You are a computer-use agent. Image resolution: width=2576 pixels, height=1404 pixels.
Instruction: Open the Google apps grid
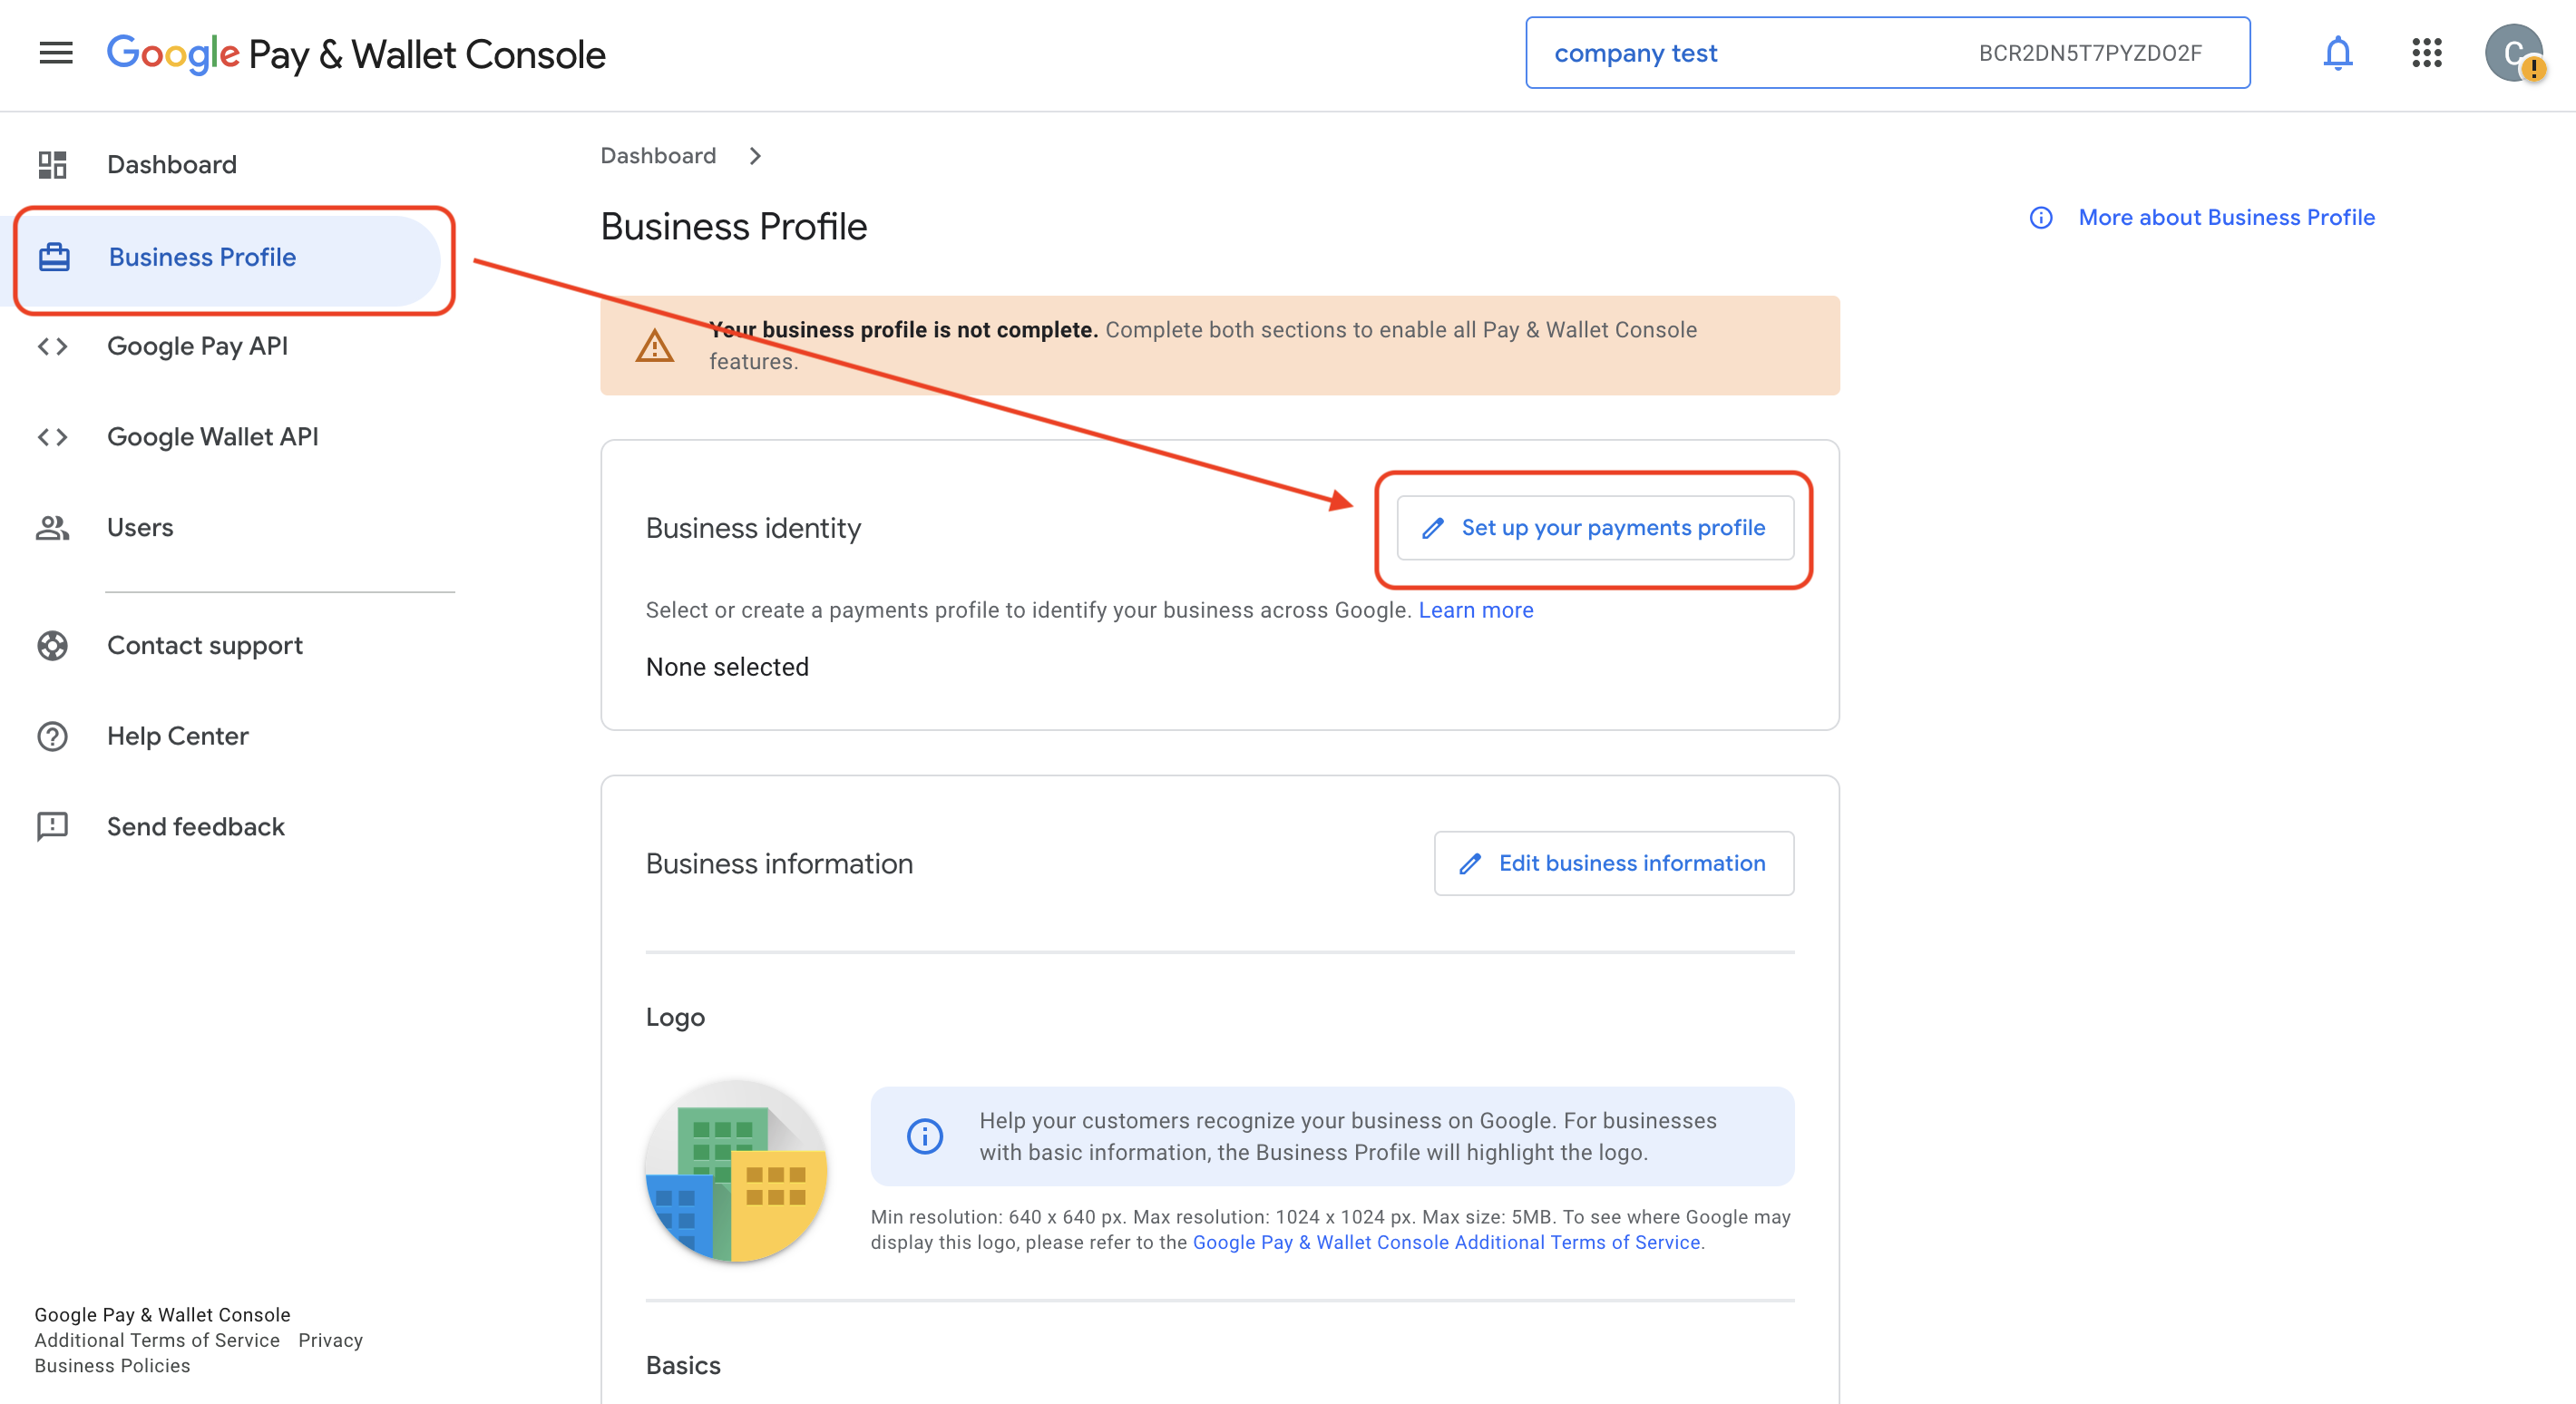click(x=2426, y=53)
